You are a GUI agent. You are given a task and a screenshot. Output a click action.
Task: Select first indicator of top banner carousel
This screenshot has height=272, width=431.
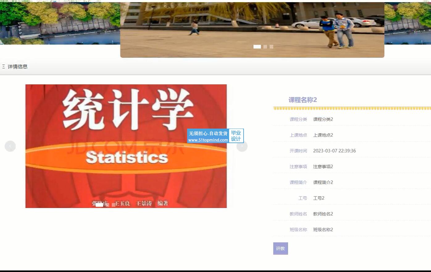point(257,47)
